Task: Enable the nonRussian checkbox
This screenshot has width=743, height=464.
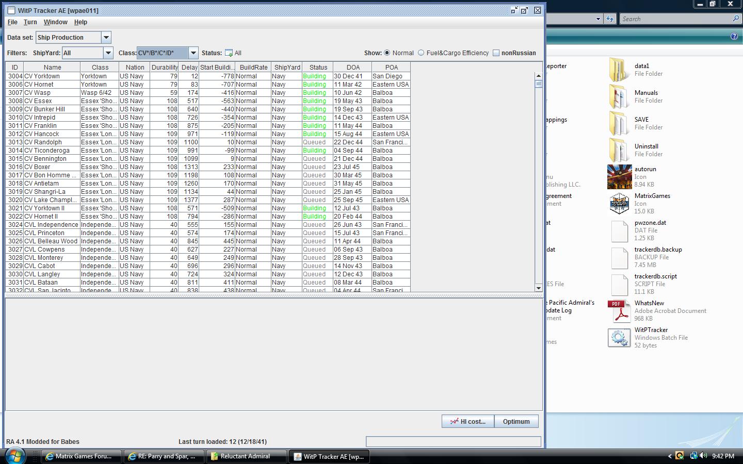Action: tap(496, 53)
